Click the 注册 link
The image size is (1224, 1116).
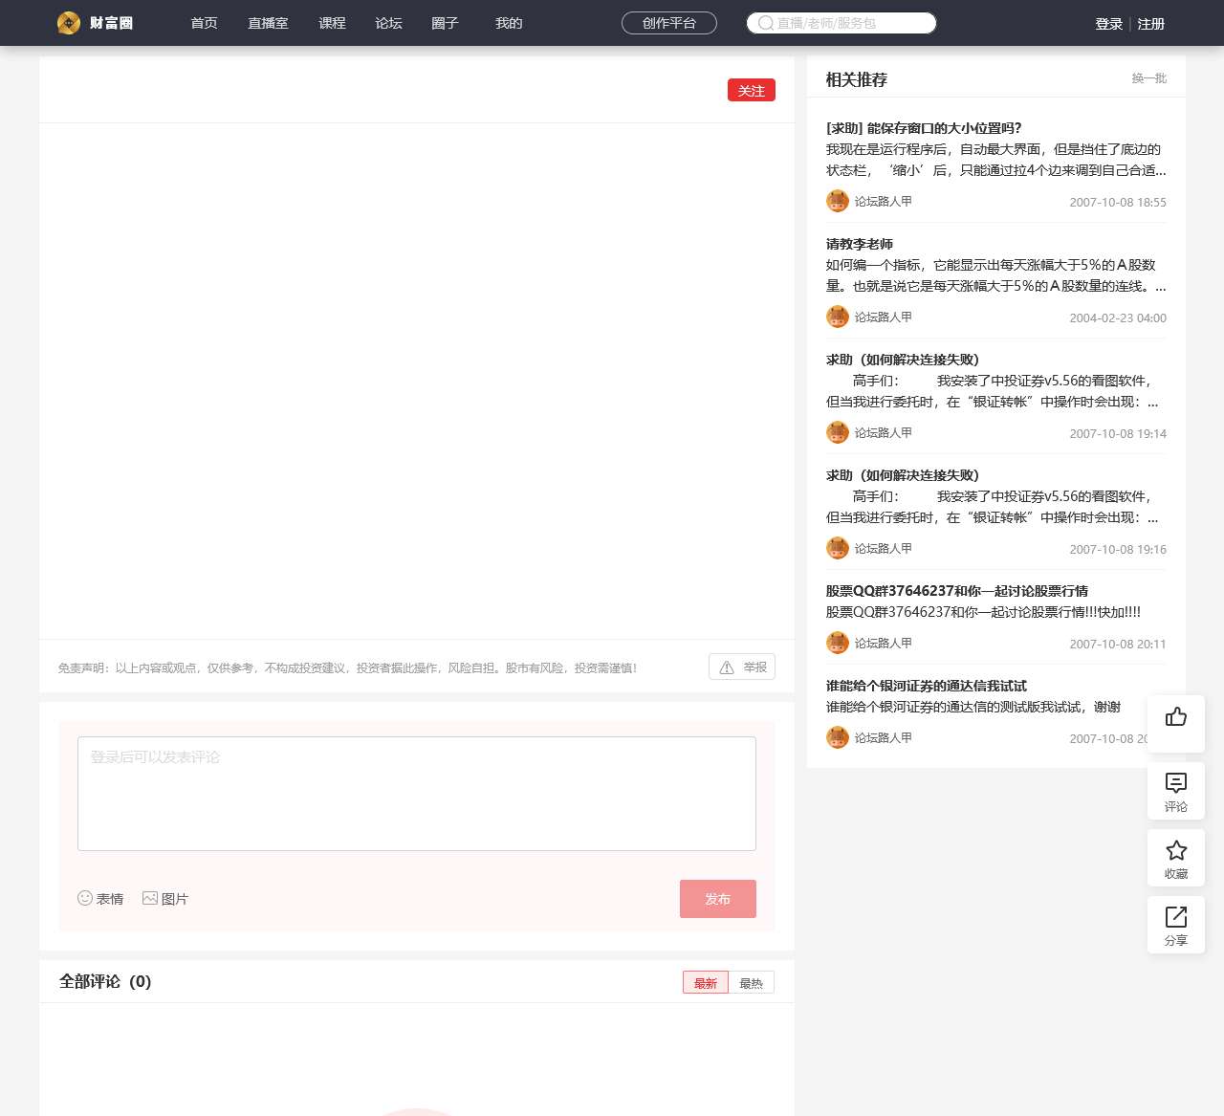click(1151, 24)
